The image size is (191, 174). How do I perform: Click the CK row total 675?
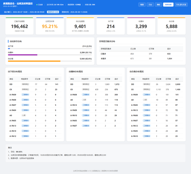(116, 90)
